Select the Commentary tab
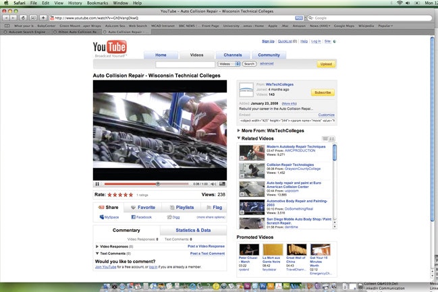 tap(126, 231)
